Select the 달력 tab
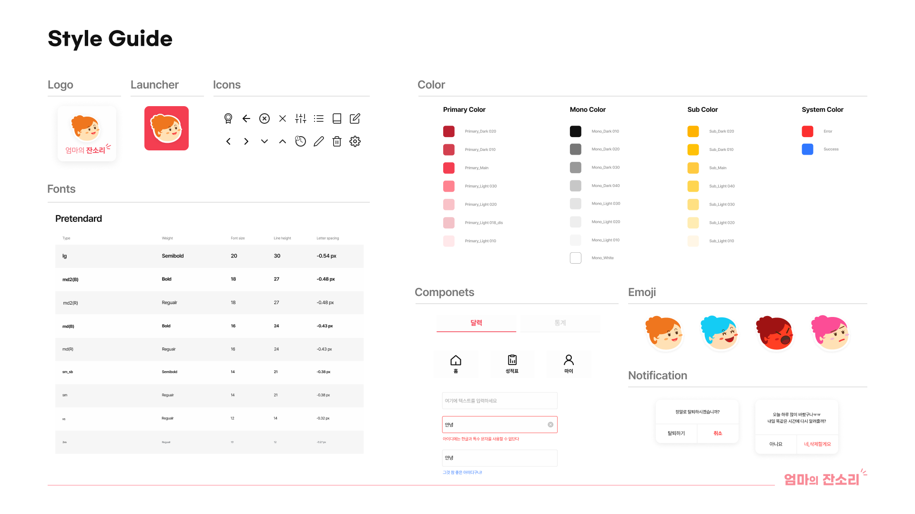 tap(476, 323)
